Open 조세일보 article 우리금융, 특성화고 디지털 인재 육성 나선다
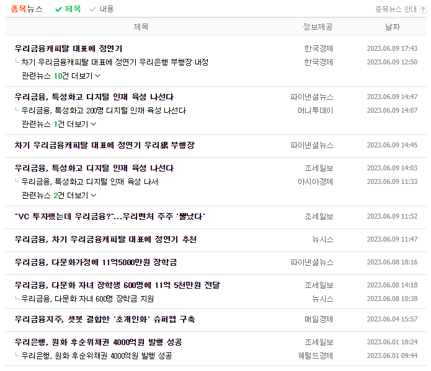Image resolution: width=431 pixels, height=371 pixels. tap(94, 168)
